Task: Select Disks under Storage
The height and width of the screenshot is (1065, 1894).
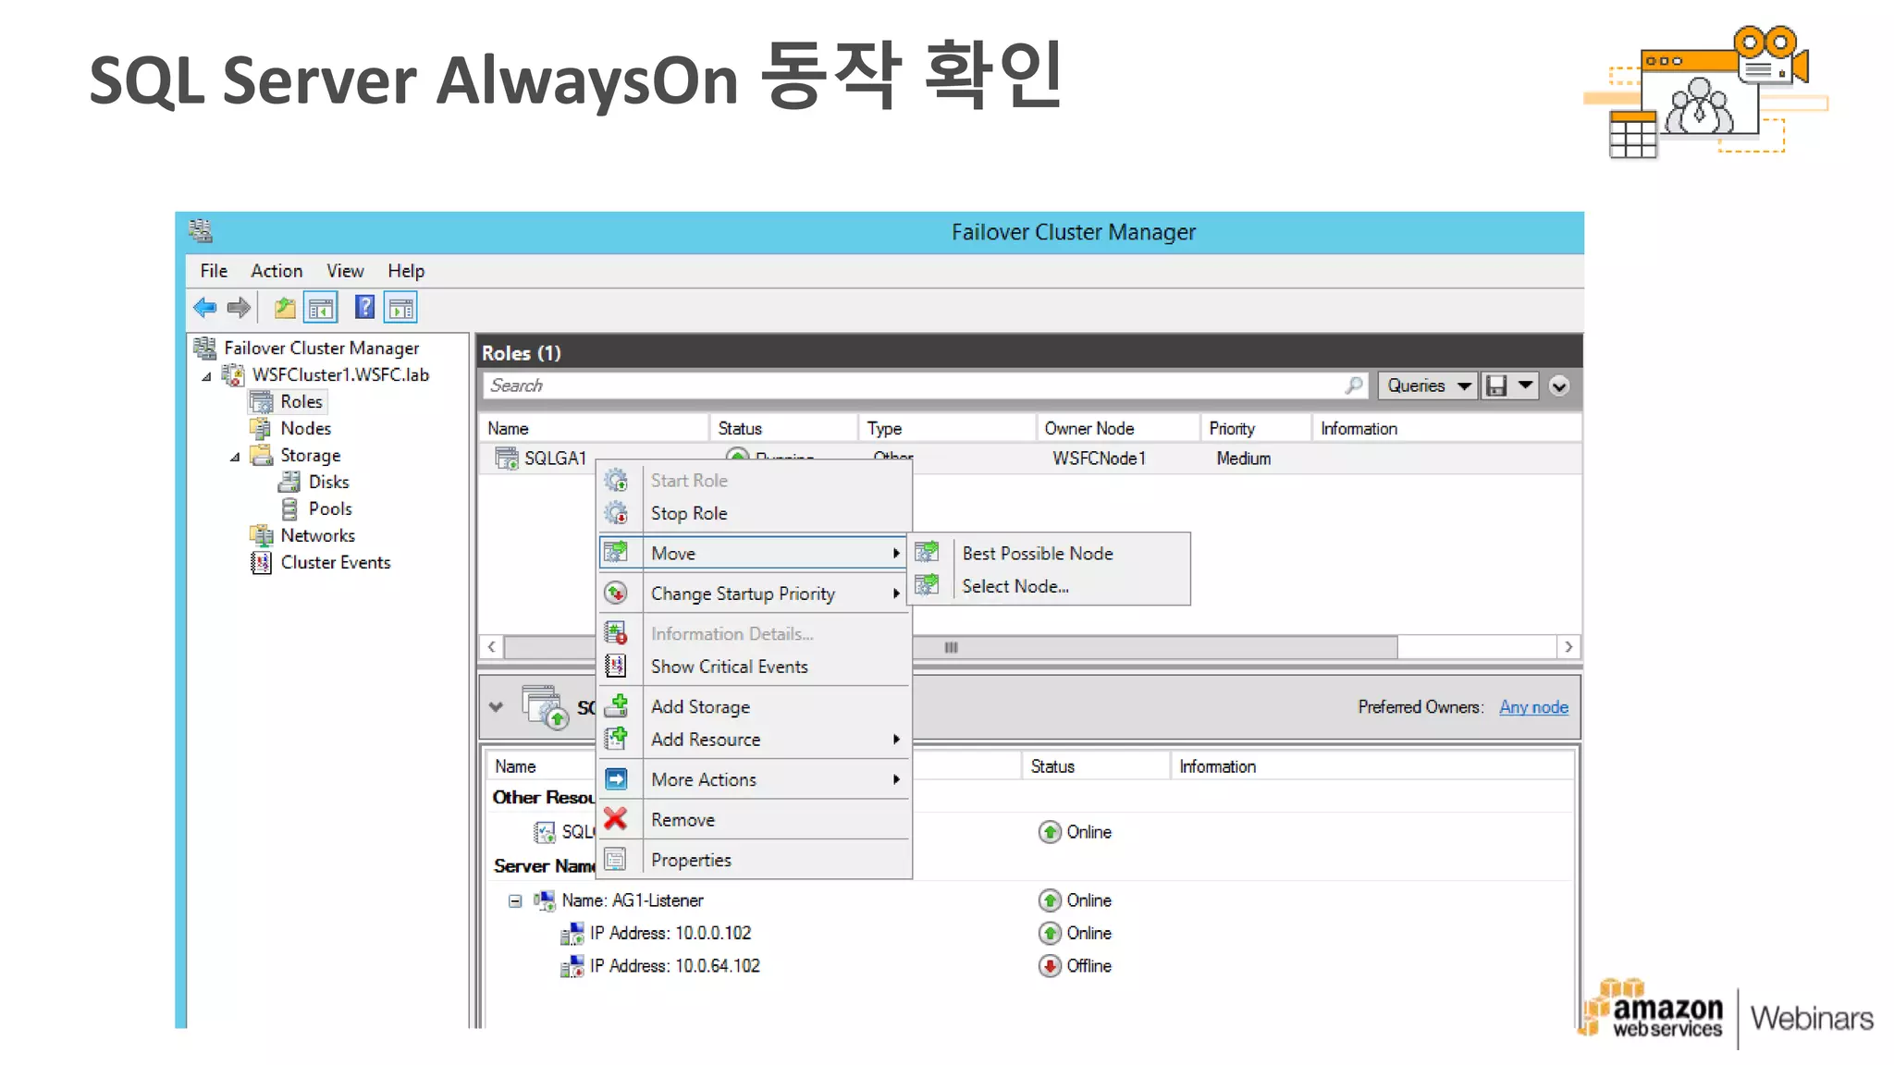Action: pos(328,482)
